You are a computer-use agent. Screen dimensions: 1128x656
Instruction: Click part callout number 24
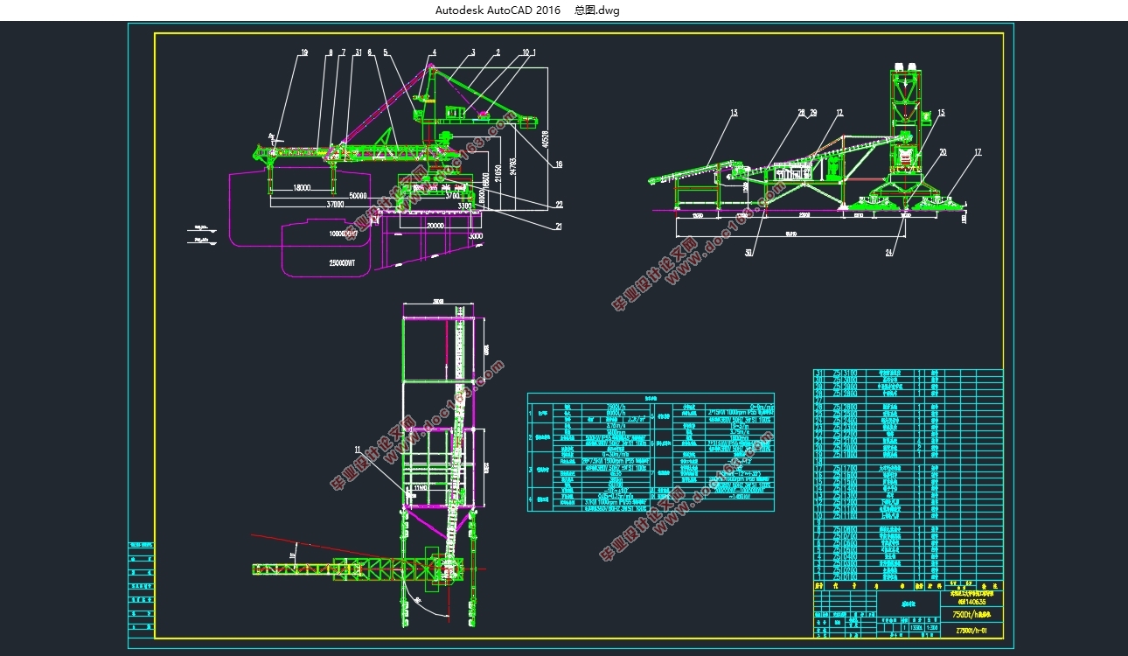890,254
